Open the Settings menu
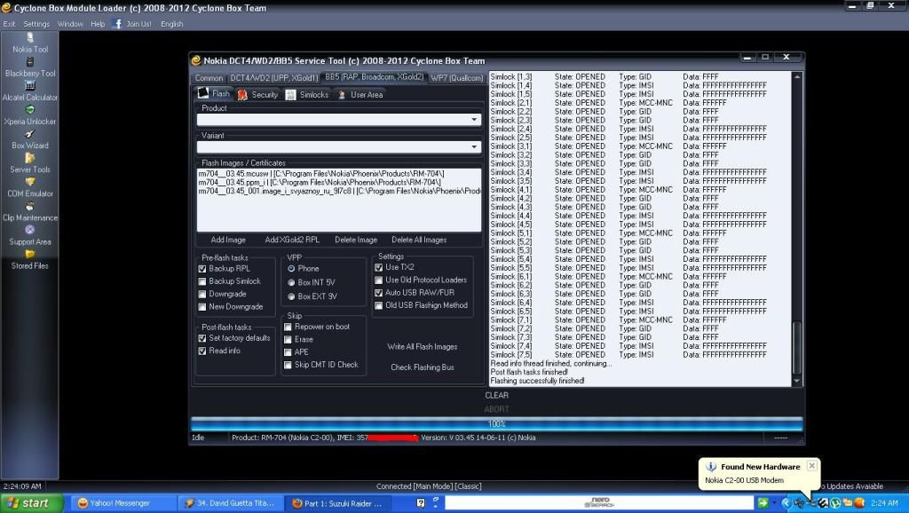909x513 pixels. pyautogui.click(x=36, y=24)
